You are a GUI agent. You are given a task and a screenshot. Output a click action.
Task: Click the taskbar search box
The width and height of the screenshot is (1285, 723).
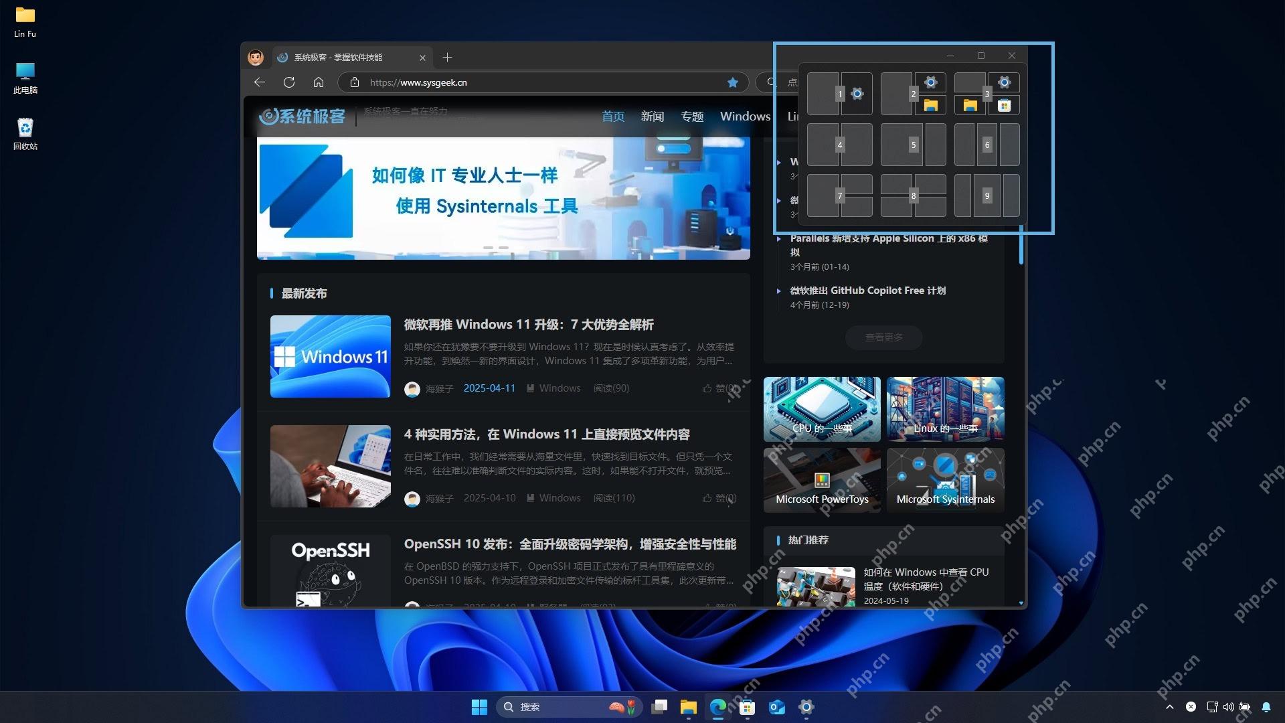[569, 707]
